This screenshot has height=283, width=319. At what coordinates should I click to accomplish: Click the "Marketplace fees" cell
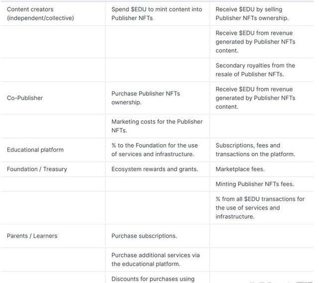tap(240, 169)
